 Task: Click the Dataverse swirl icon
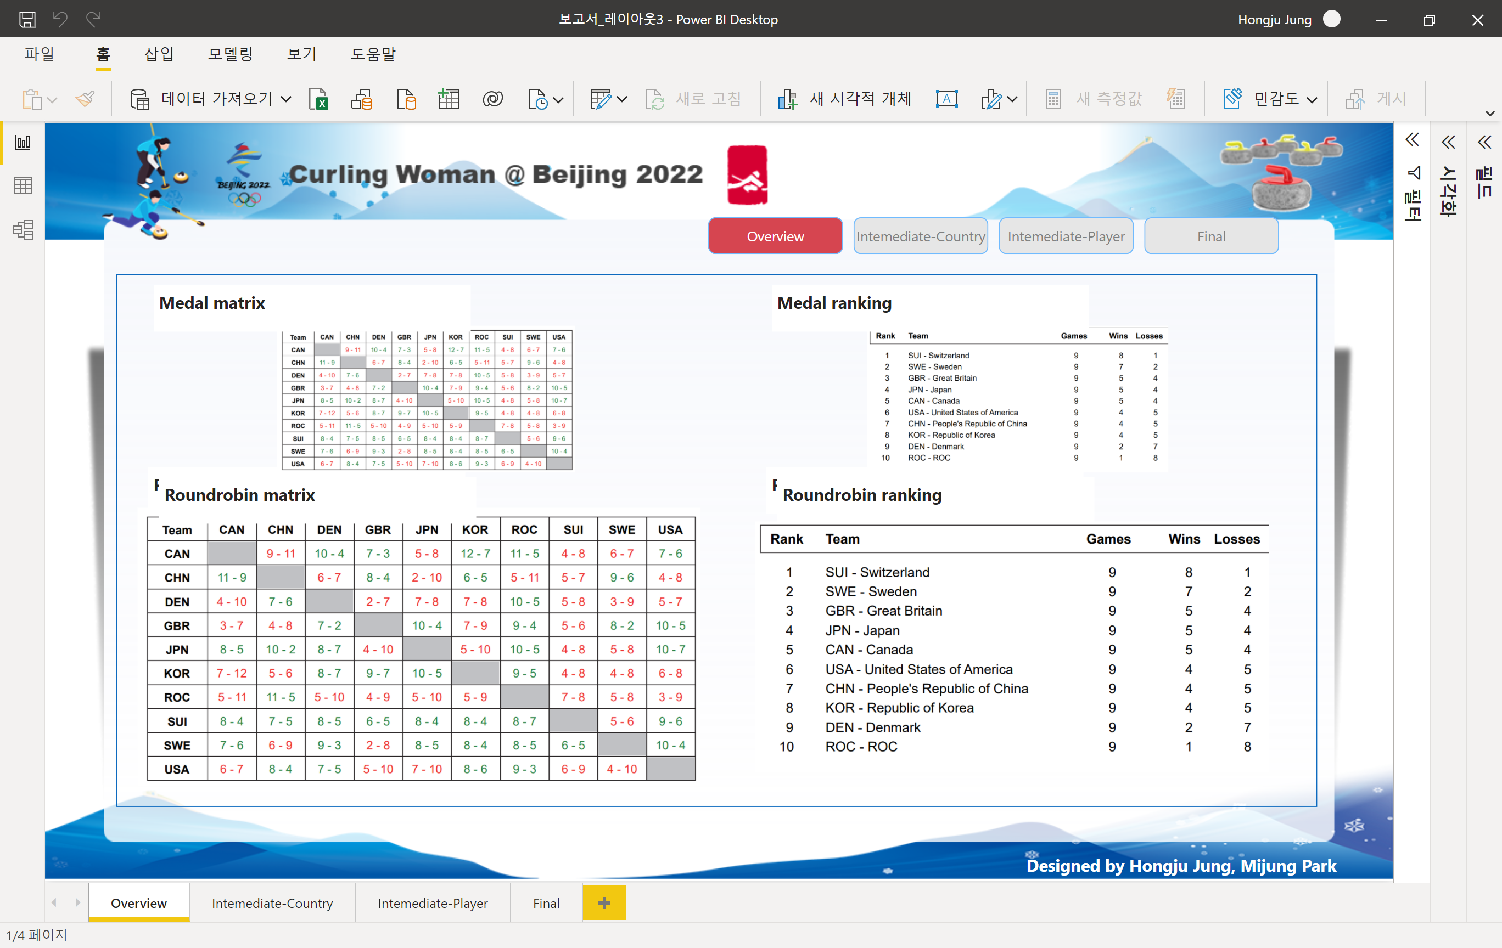492,99
